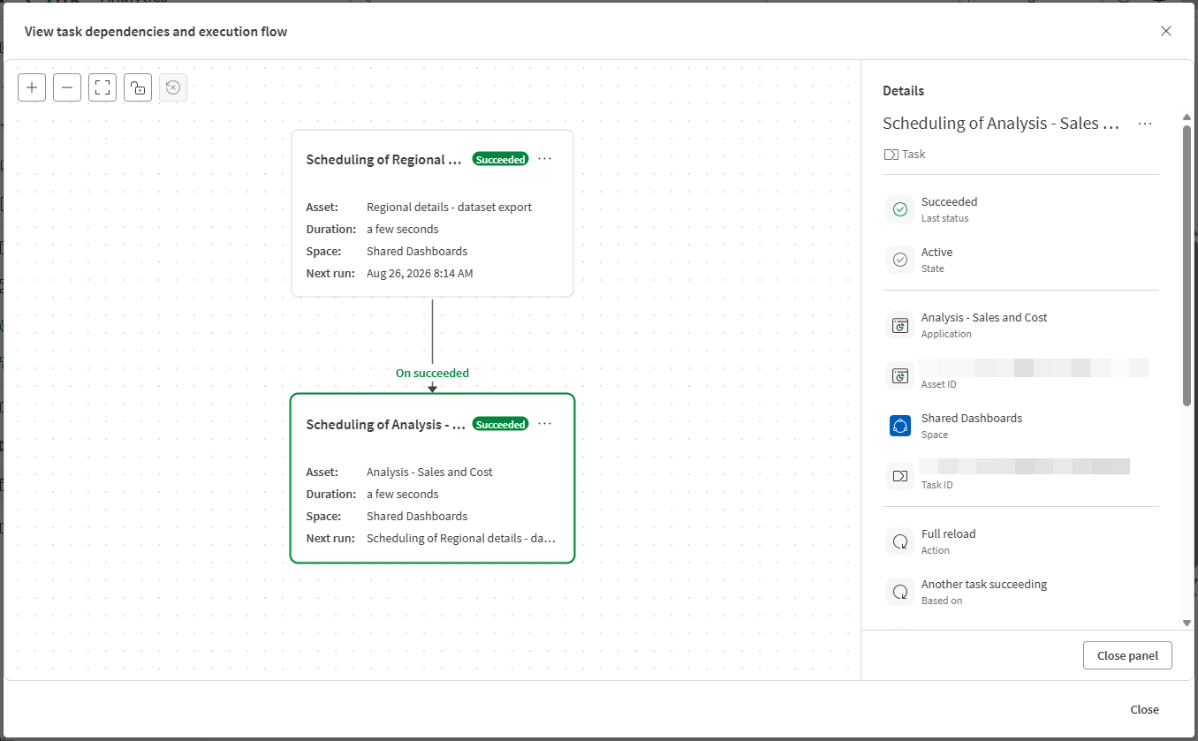Click the blurred Asset ID value
The image size is (1198, 741).
point(1034,367)
